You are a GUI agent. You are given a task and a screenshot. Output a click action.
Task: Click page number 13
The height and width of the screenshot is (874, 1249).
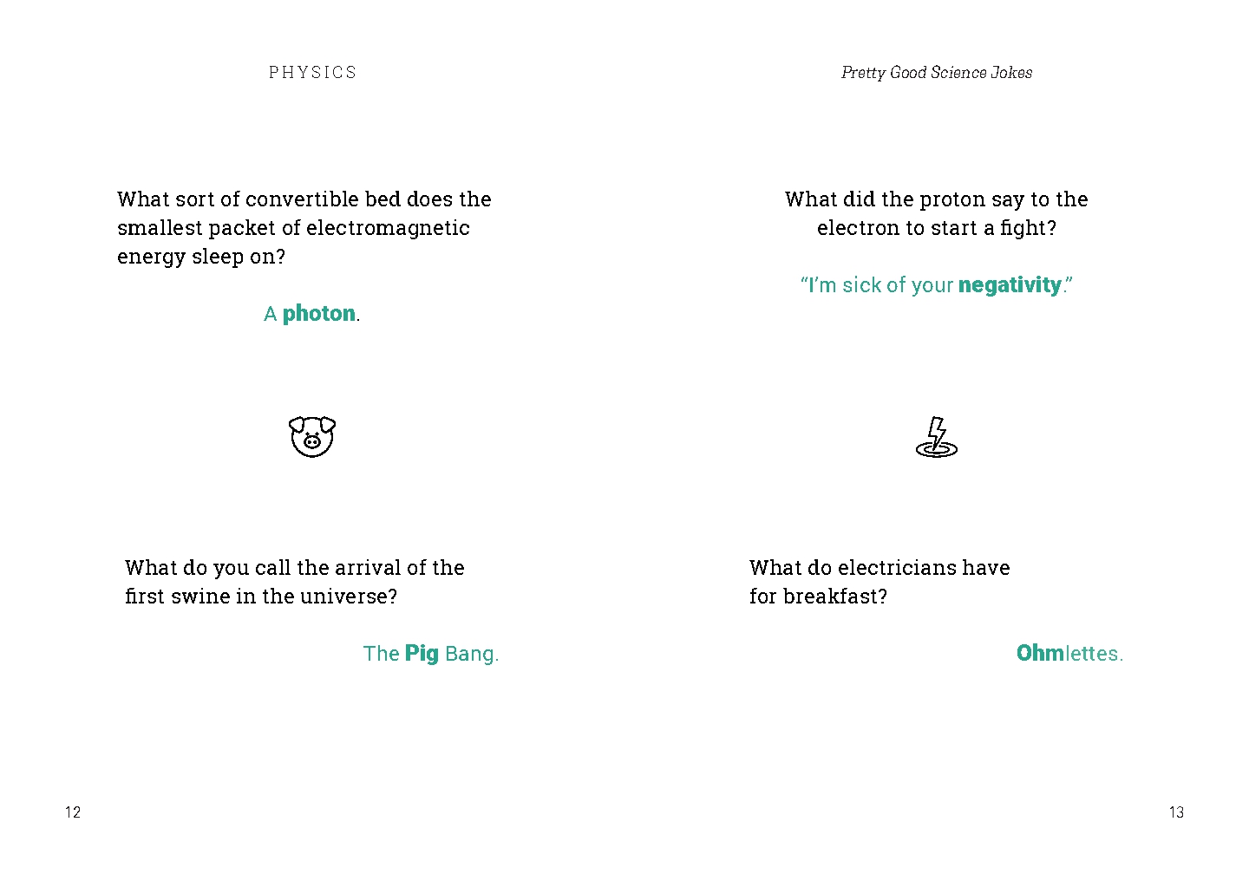tap(1176, 812)
